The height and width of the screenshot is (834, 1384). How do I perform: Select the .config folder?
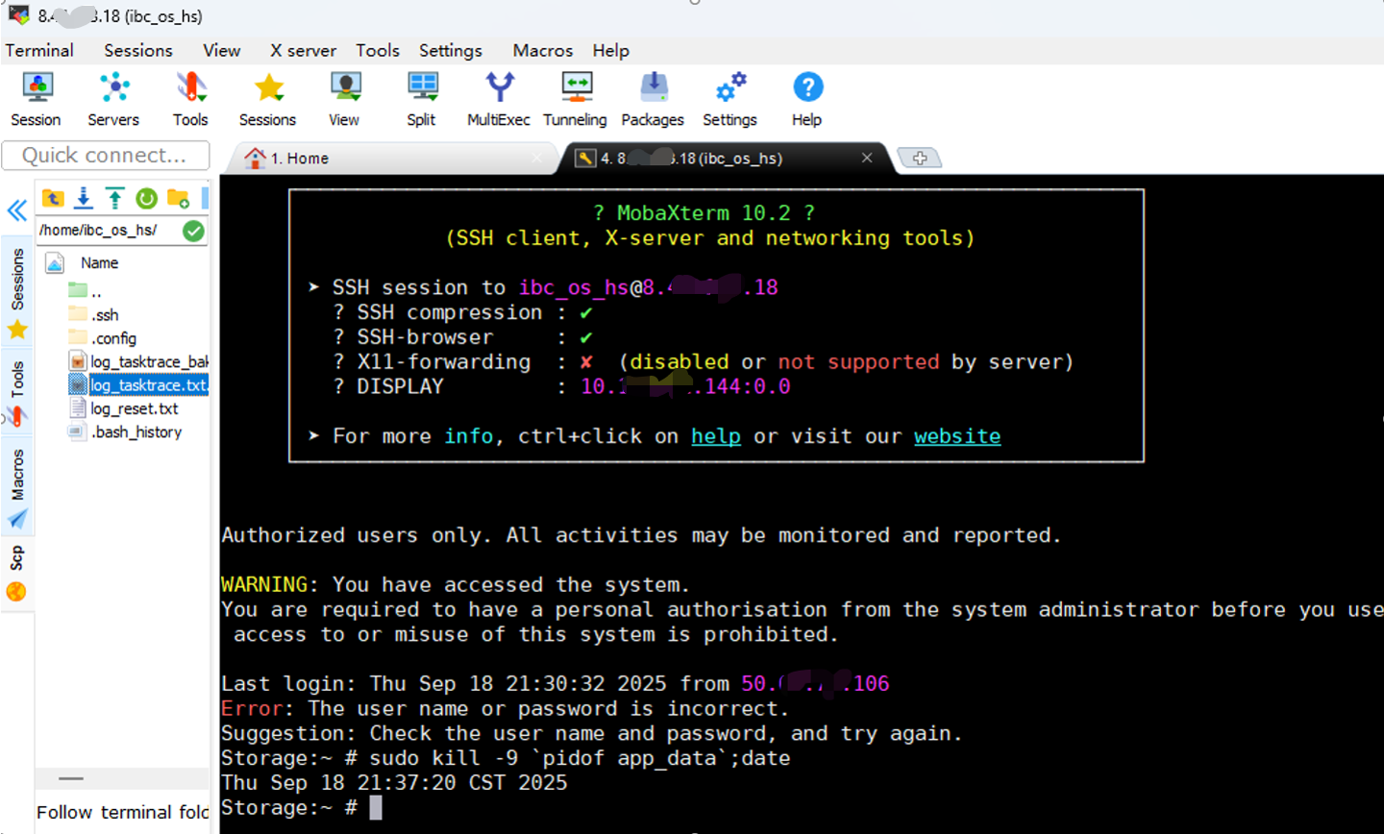[x=103, y=338]
